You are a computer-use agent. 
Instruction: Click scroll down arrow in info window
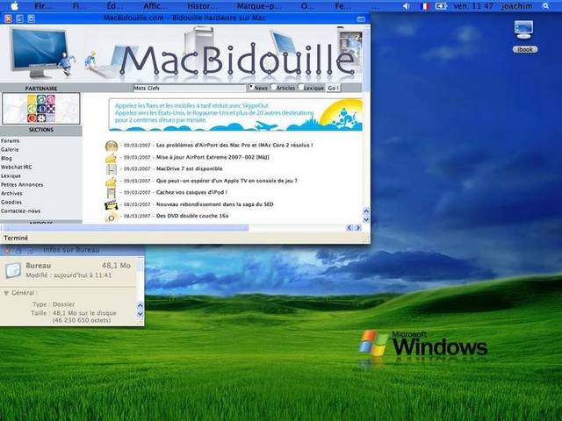pos(140,314)
